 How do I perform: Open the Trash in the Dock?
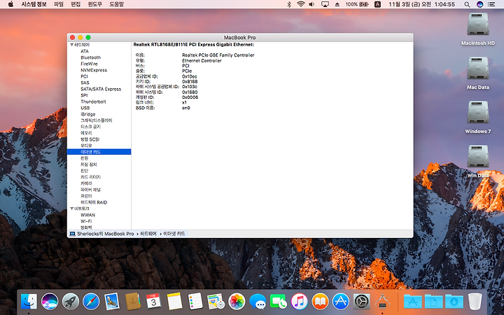475,302
